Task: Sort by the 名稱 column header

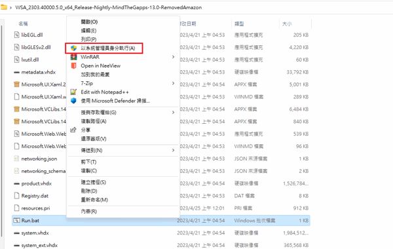Action: 23,24
